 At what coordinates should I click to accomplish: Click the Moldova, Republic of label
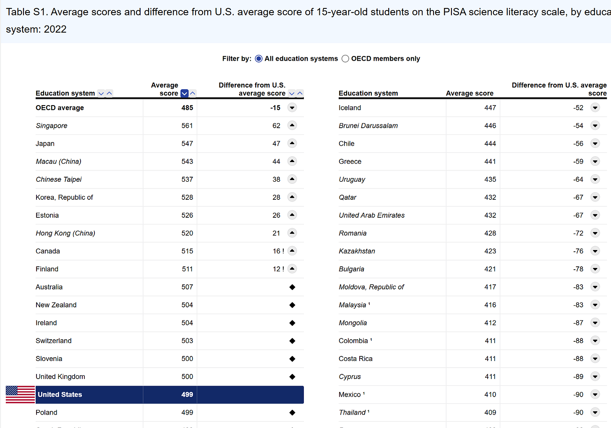coord(371,287)
